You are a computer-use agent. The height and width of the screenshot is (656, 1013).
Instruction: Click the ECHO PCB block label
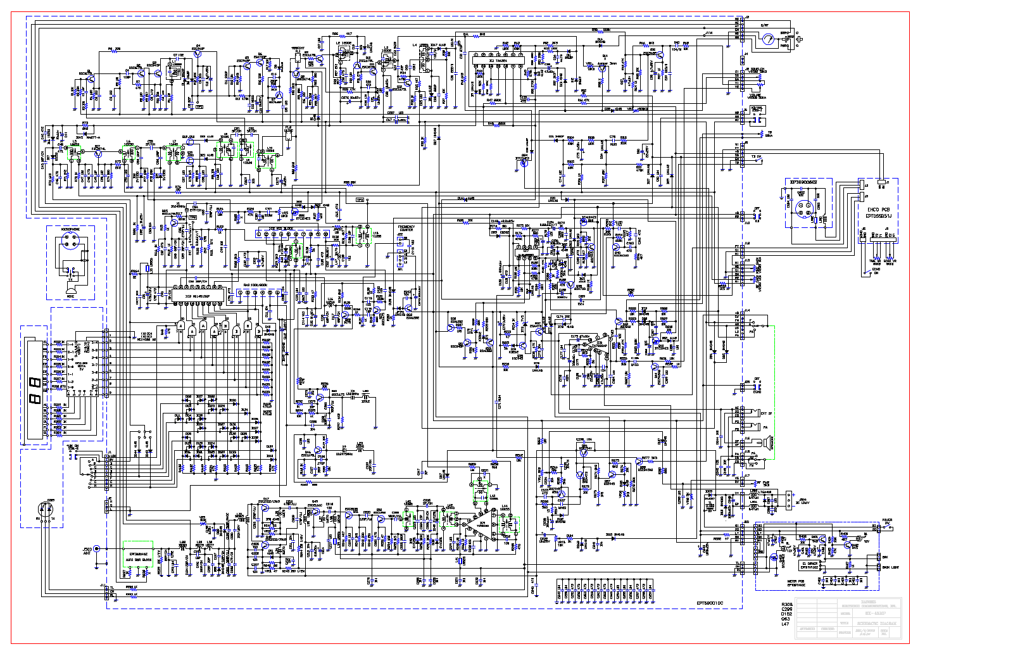pos(878,209)
